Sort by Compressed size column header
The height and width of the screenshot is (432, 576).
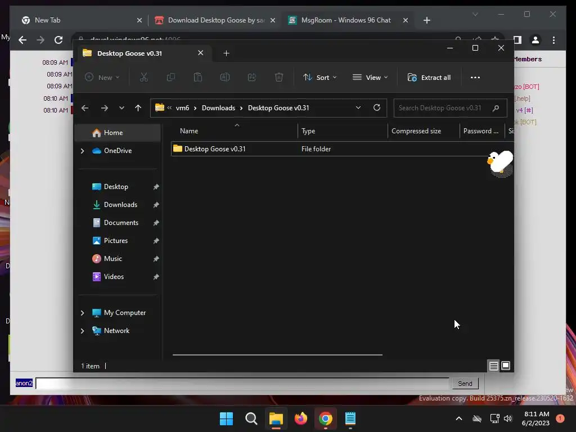[424, 130]
